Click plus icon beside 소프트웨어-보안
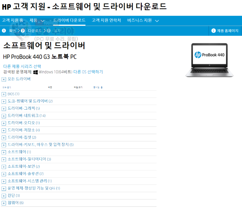Image resolution: width=242 pixels, height=208 pixels. 4,167
